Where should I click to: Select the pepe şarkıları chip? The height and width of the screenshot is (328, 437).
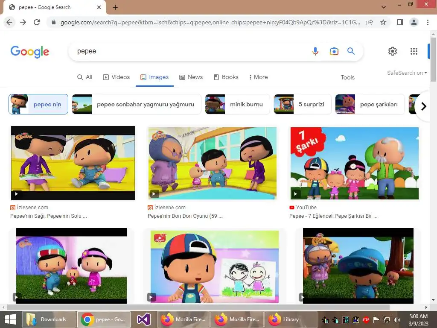coord(370,104)
